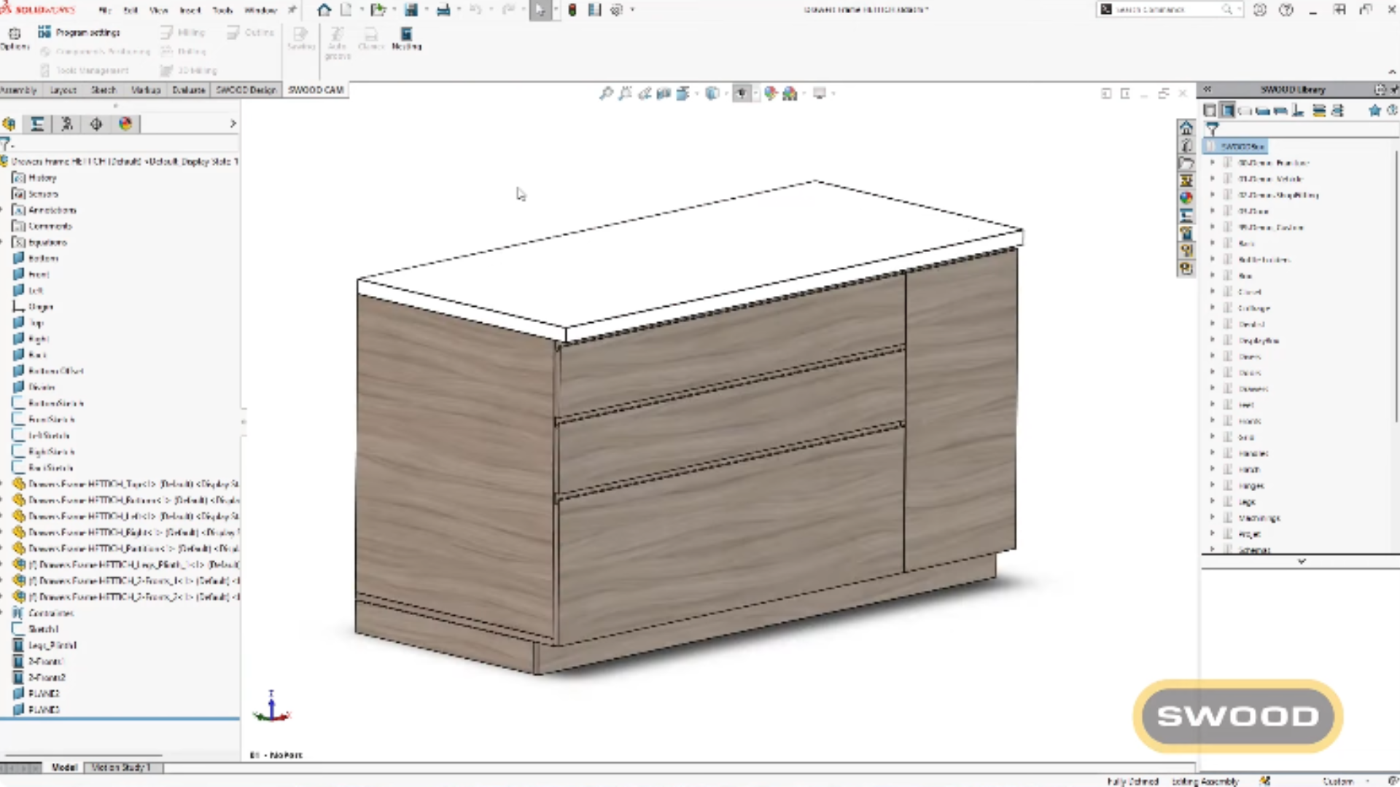The width and height of the screenshot is (1400, 787).
Task: Click Zoom to Area in view toolbar
Action: point(625,93)
